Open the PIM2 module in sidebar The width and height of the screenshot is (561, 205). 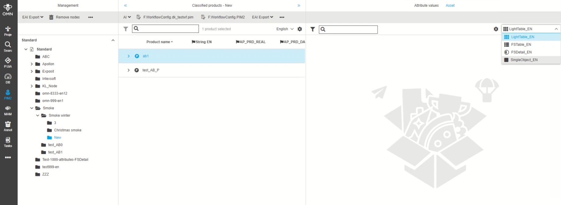tap(8, 95)
